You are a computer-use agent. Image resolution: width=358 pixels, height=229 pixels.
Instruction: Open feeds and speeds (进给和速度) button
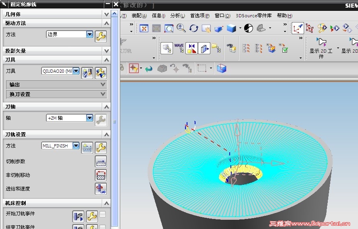point(101,189)
